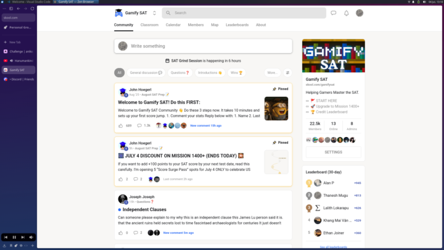Focus the Write something post field
This screenshot has width=444, height=250.
pos(203,46)
